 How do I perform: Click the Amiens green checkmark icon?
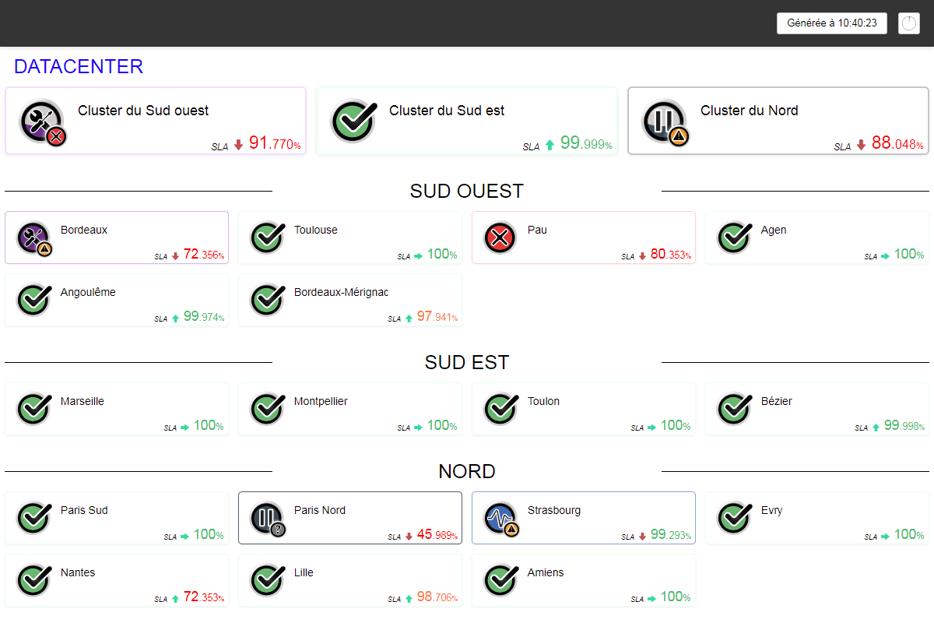[500, 580]
